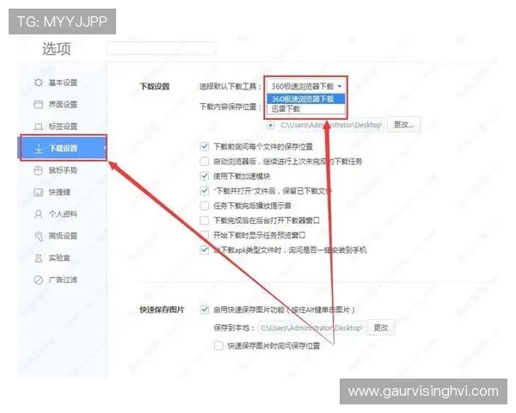This screenshot has width=516, height=413.
Task: Toggle 启用快速保存图片功能 checkbox
Action: [205, 310]
